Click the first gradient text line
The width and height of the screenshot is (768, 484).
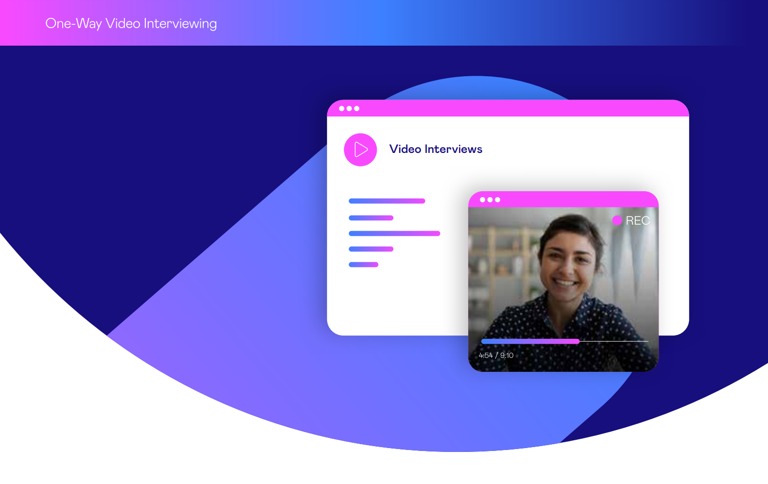(x=387, y=201)
